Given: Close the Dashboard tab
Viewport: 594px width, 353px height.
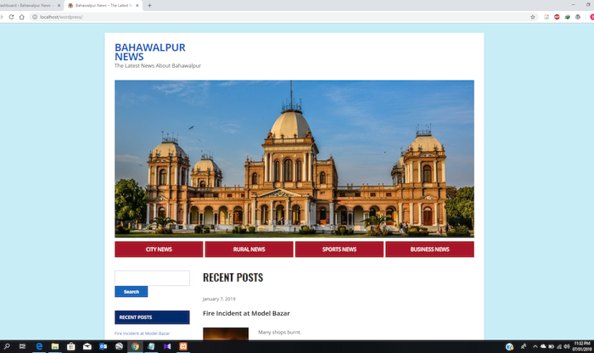Looking at the screenshot, I should pos(59,5).
